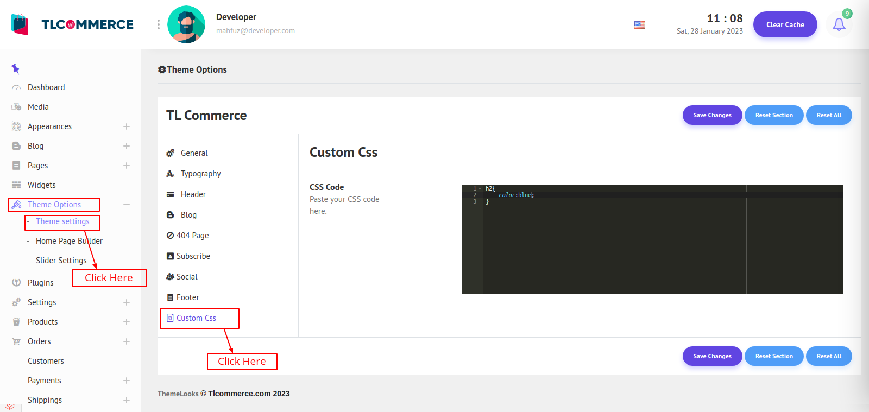Click the notification bell icon
Image resolution: width=869 pixels, height=412 pixels.
[839, 24]
